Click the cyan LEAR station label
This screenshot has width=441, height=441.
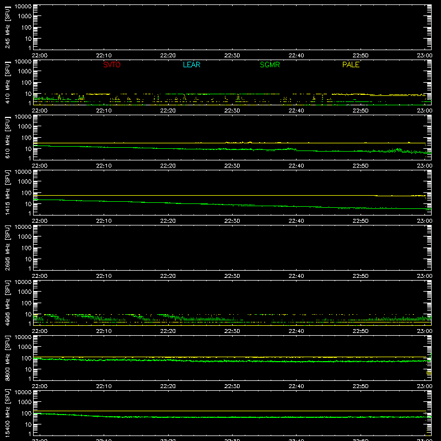191,64
